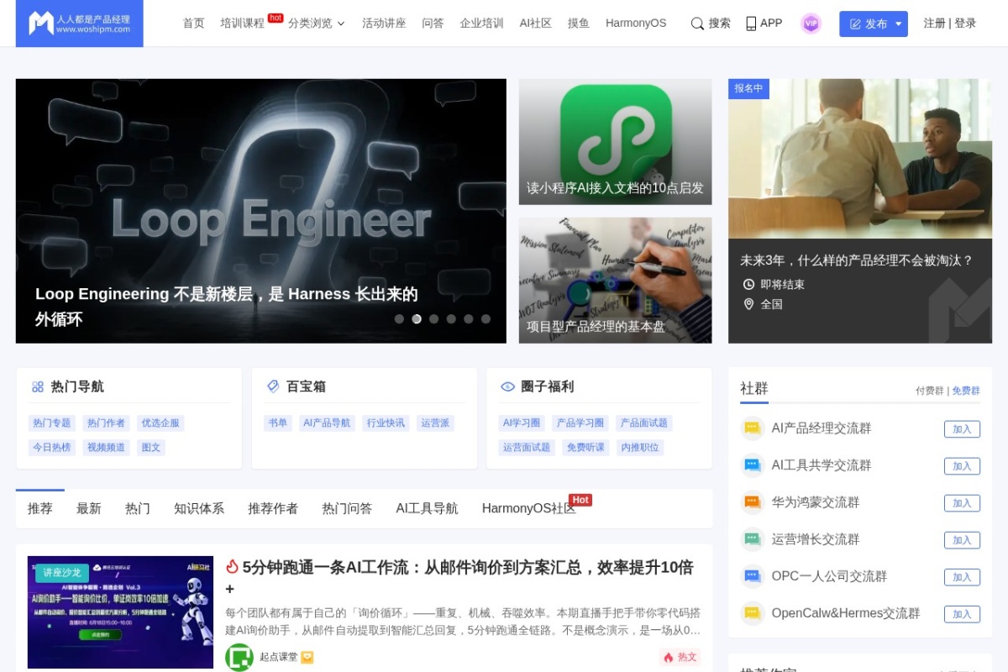
Task: Open the 热门作者 tag
Action: coord(106,423)
